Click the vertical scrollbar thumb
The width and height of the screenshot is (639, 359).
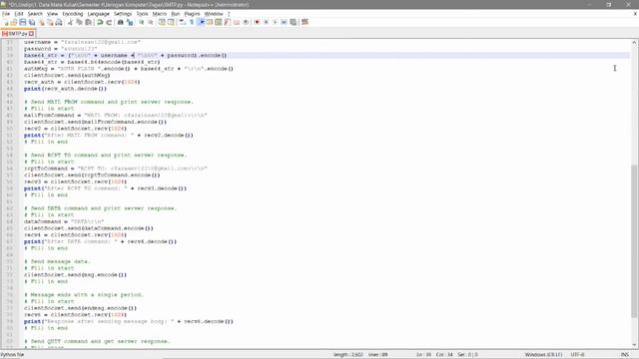[x=634, y=241]
